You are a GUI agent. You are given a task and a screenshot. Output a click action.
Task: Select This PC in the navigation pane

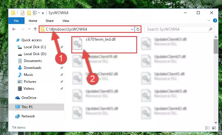[36, 107]
